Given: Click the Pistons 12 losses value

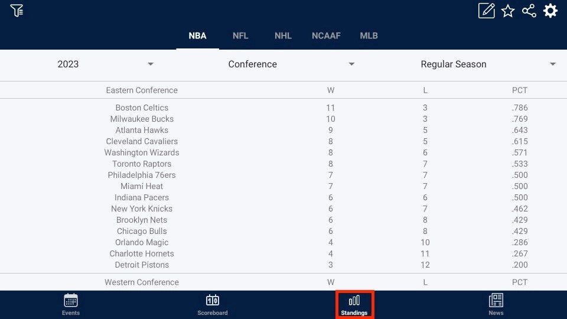Looking at the screenshot, I should click(x=425, y=265).
